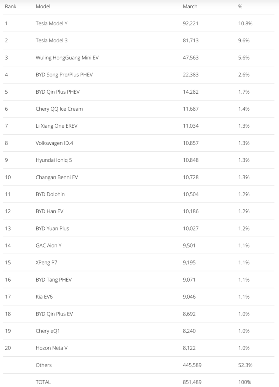Click the 52.3% share value
The image size is (279, 387).
click(245, 365)
